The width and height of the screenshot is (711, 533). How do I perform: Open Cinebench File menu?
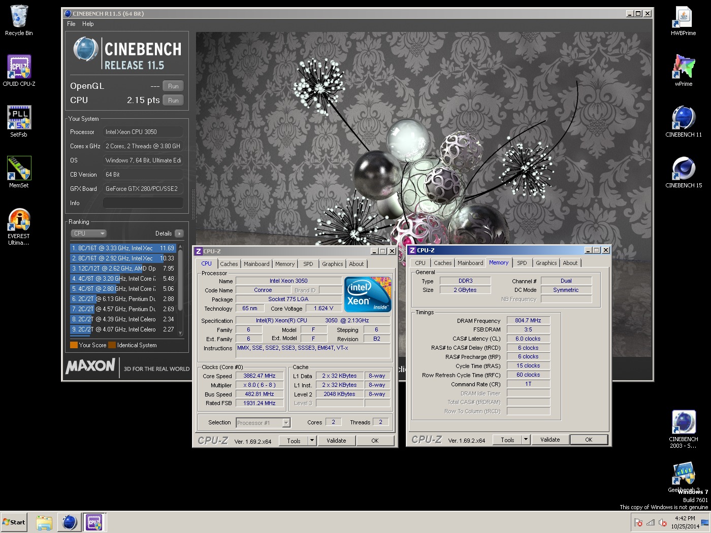(71, 24)
